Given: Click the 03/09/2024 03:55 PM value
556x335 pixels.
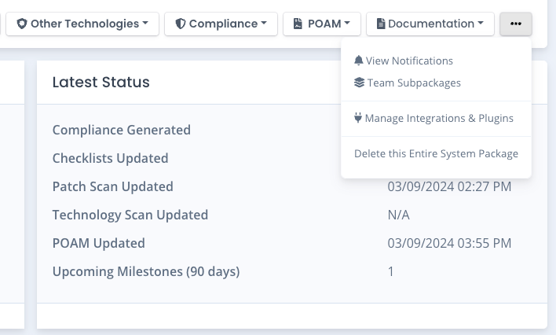Looking at the screenshot, I should click(x=449, y=243).
